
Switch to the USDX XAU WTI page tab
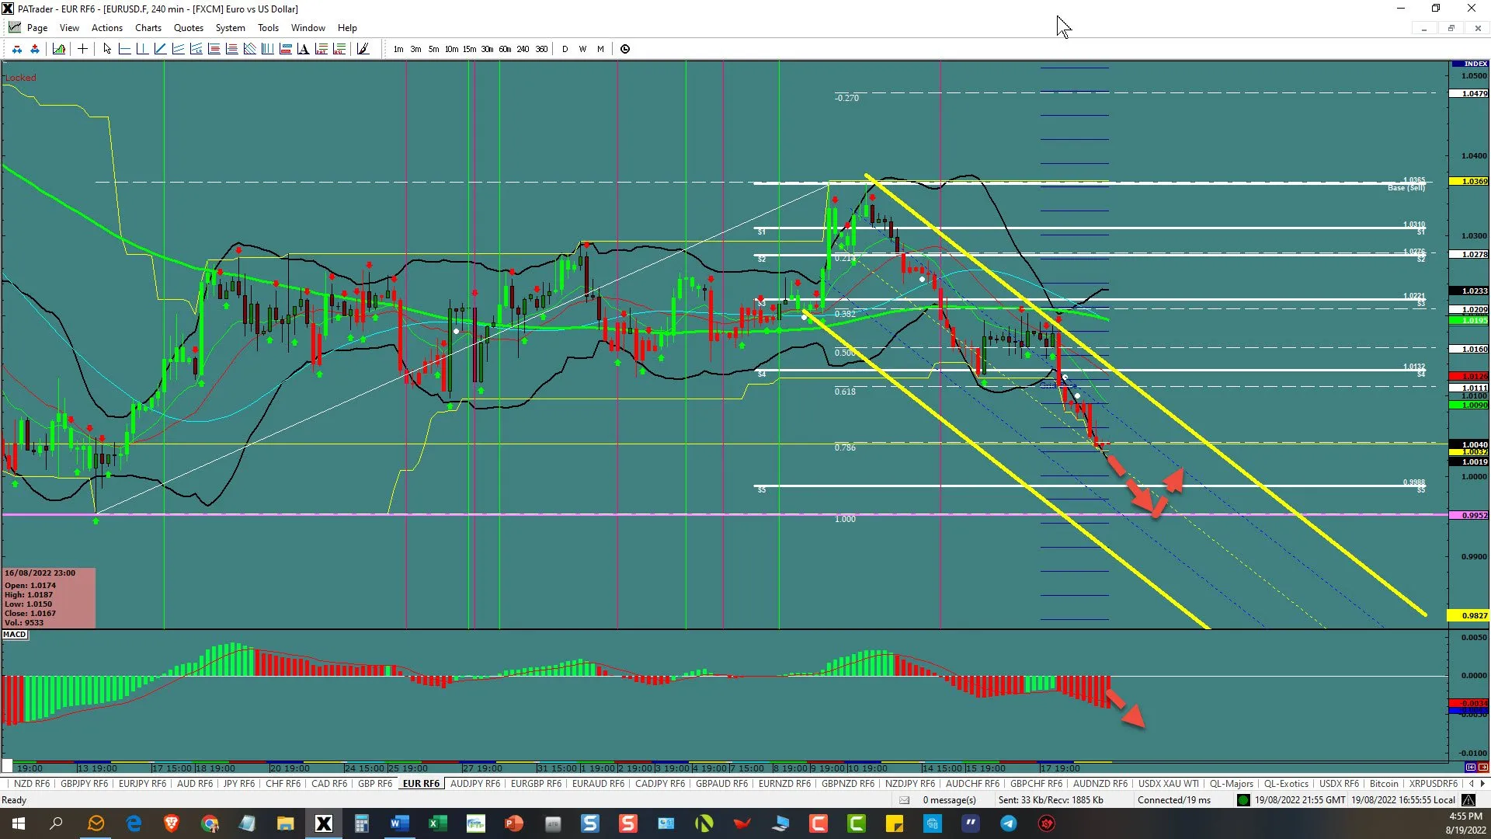click(1169, 784)
